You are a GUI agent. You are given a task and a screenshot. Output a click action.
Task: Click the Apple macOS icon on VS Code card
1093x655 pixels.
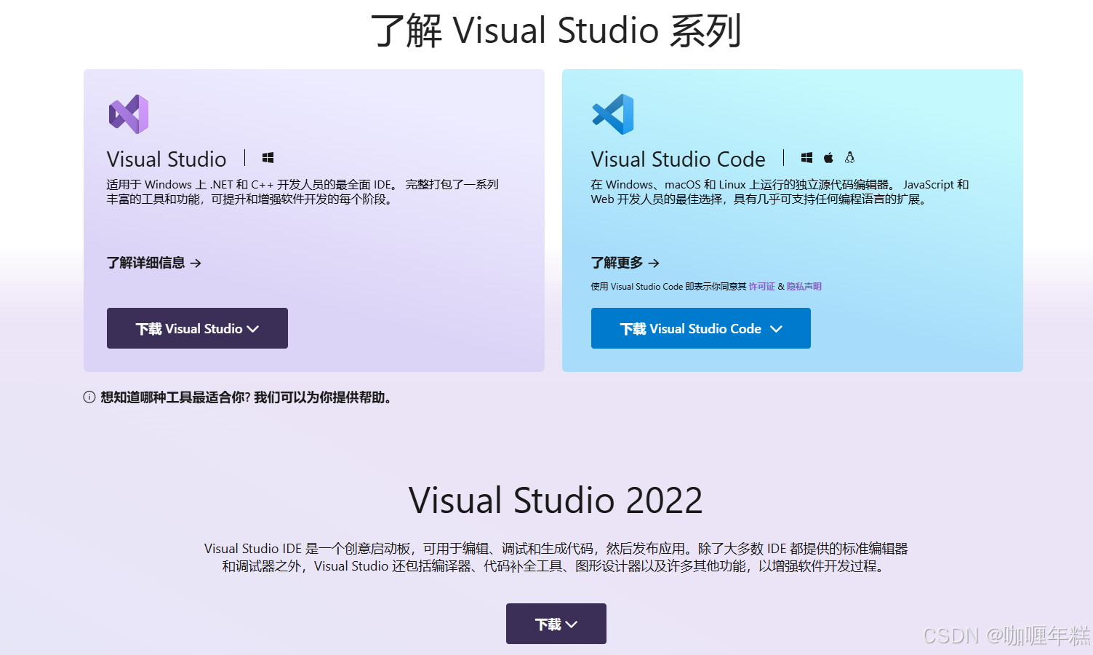point(828,158)
